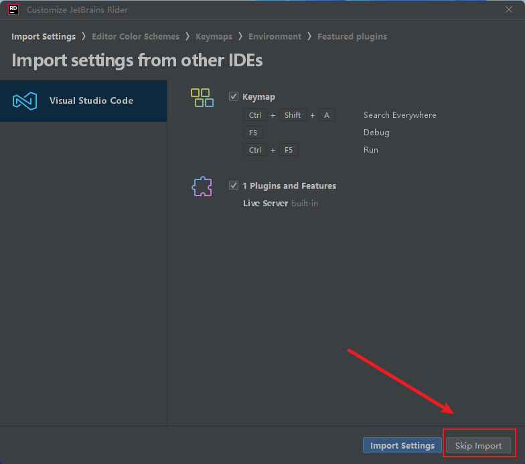Uncheck the Keymap checkbox
The height and width of the screenshot is (464, 525).
tap(233, 96)
